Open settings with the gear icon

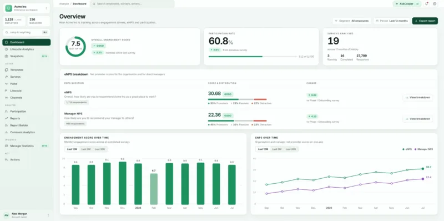pos(435,4)
